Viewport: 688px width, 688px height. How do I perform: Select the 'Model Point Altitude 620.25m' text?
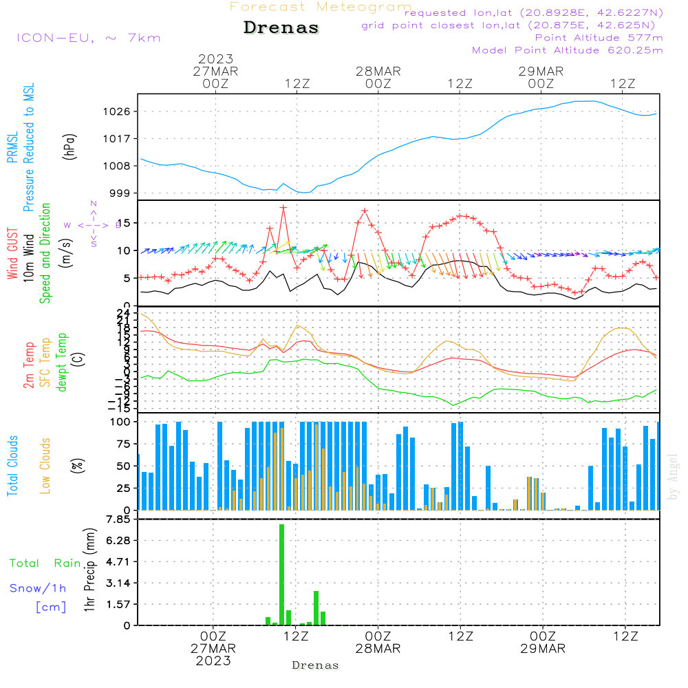[x=568, y=50]
